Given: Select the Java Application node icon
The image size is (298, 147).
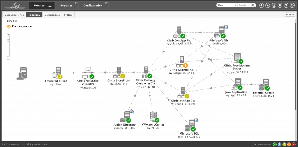Looking at the screenshot, I should 237,85.
